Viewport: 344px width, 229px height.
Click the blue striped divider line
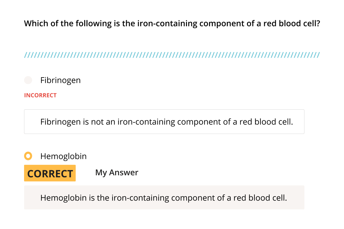click(172, 55)
